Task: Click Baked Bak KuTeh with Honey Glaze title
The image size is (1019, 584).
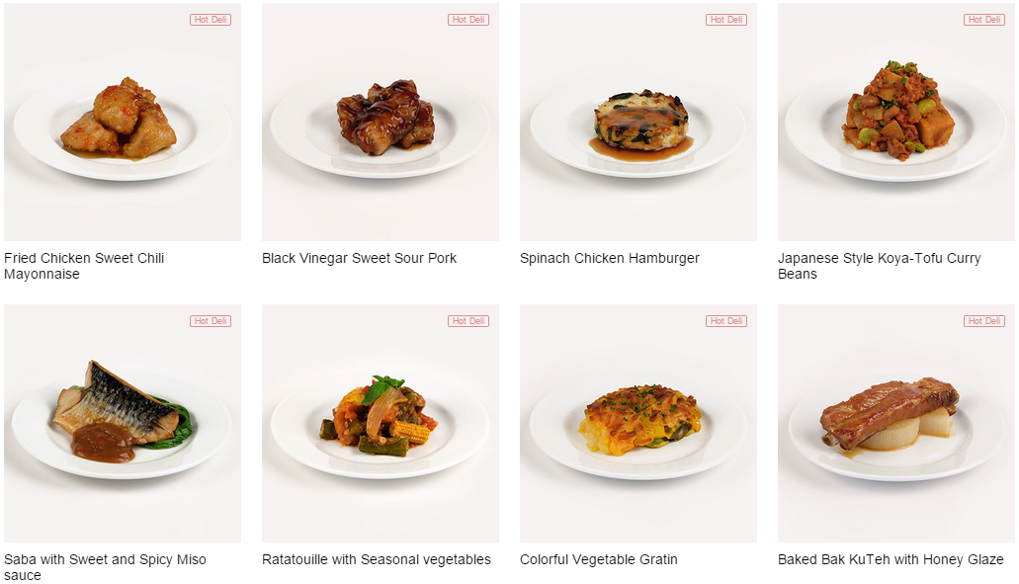Action: (x=891, y=559)
